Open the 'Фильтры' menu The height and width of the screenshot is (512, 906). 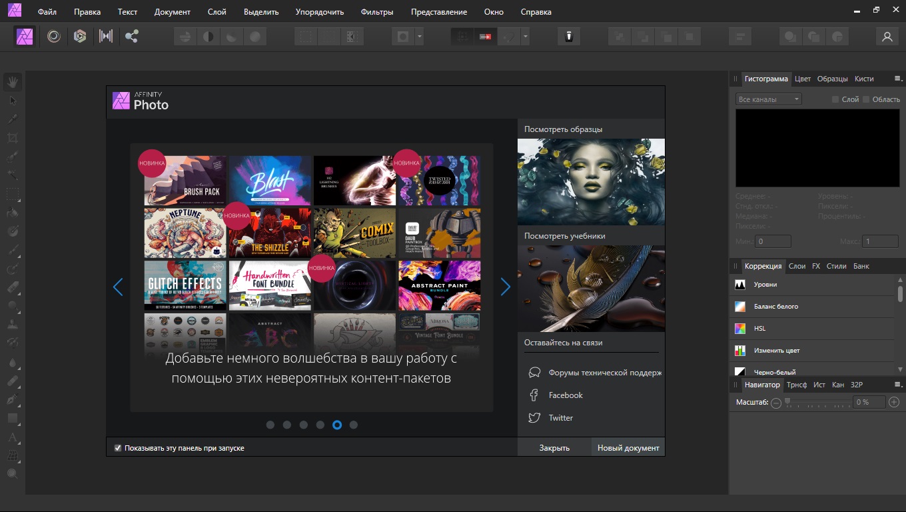point(377,12)
